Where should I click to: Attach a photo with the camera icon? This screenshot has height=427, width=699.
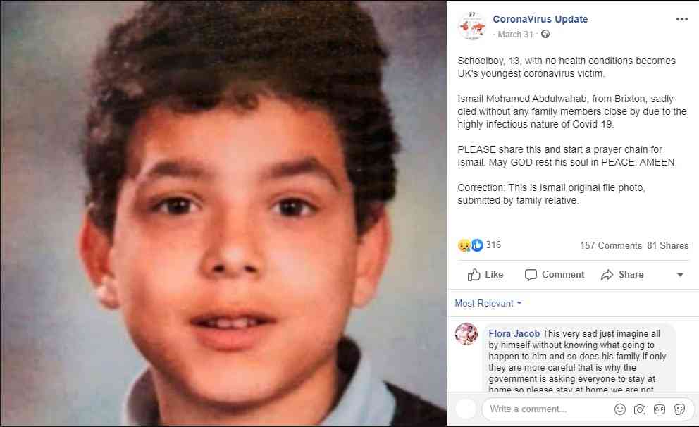tap(640, 409)
